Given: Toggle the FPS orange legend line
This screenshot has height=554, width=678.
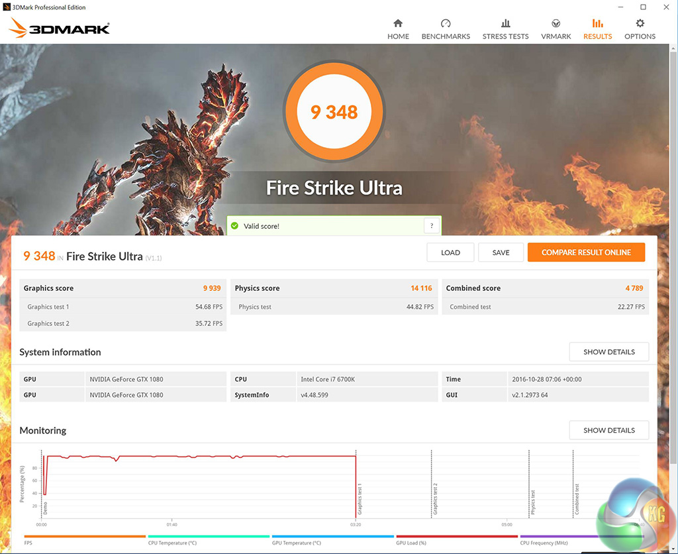Looking at the screenshot, I should (85, 537).
